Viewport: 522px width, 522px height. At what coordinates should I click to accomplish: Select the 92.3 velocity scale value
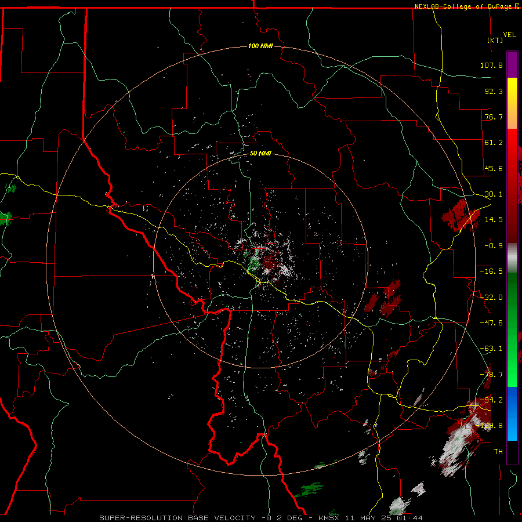[x=494, y=91]
